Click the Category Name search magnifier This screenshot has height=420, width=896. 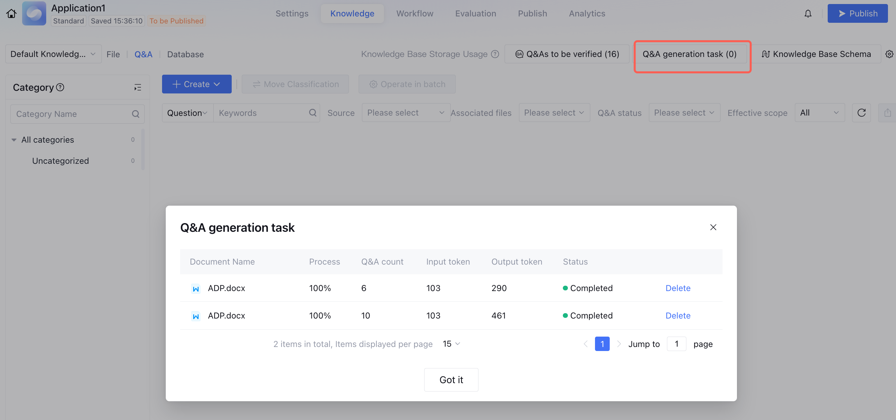[x=136, y=114]
